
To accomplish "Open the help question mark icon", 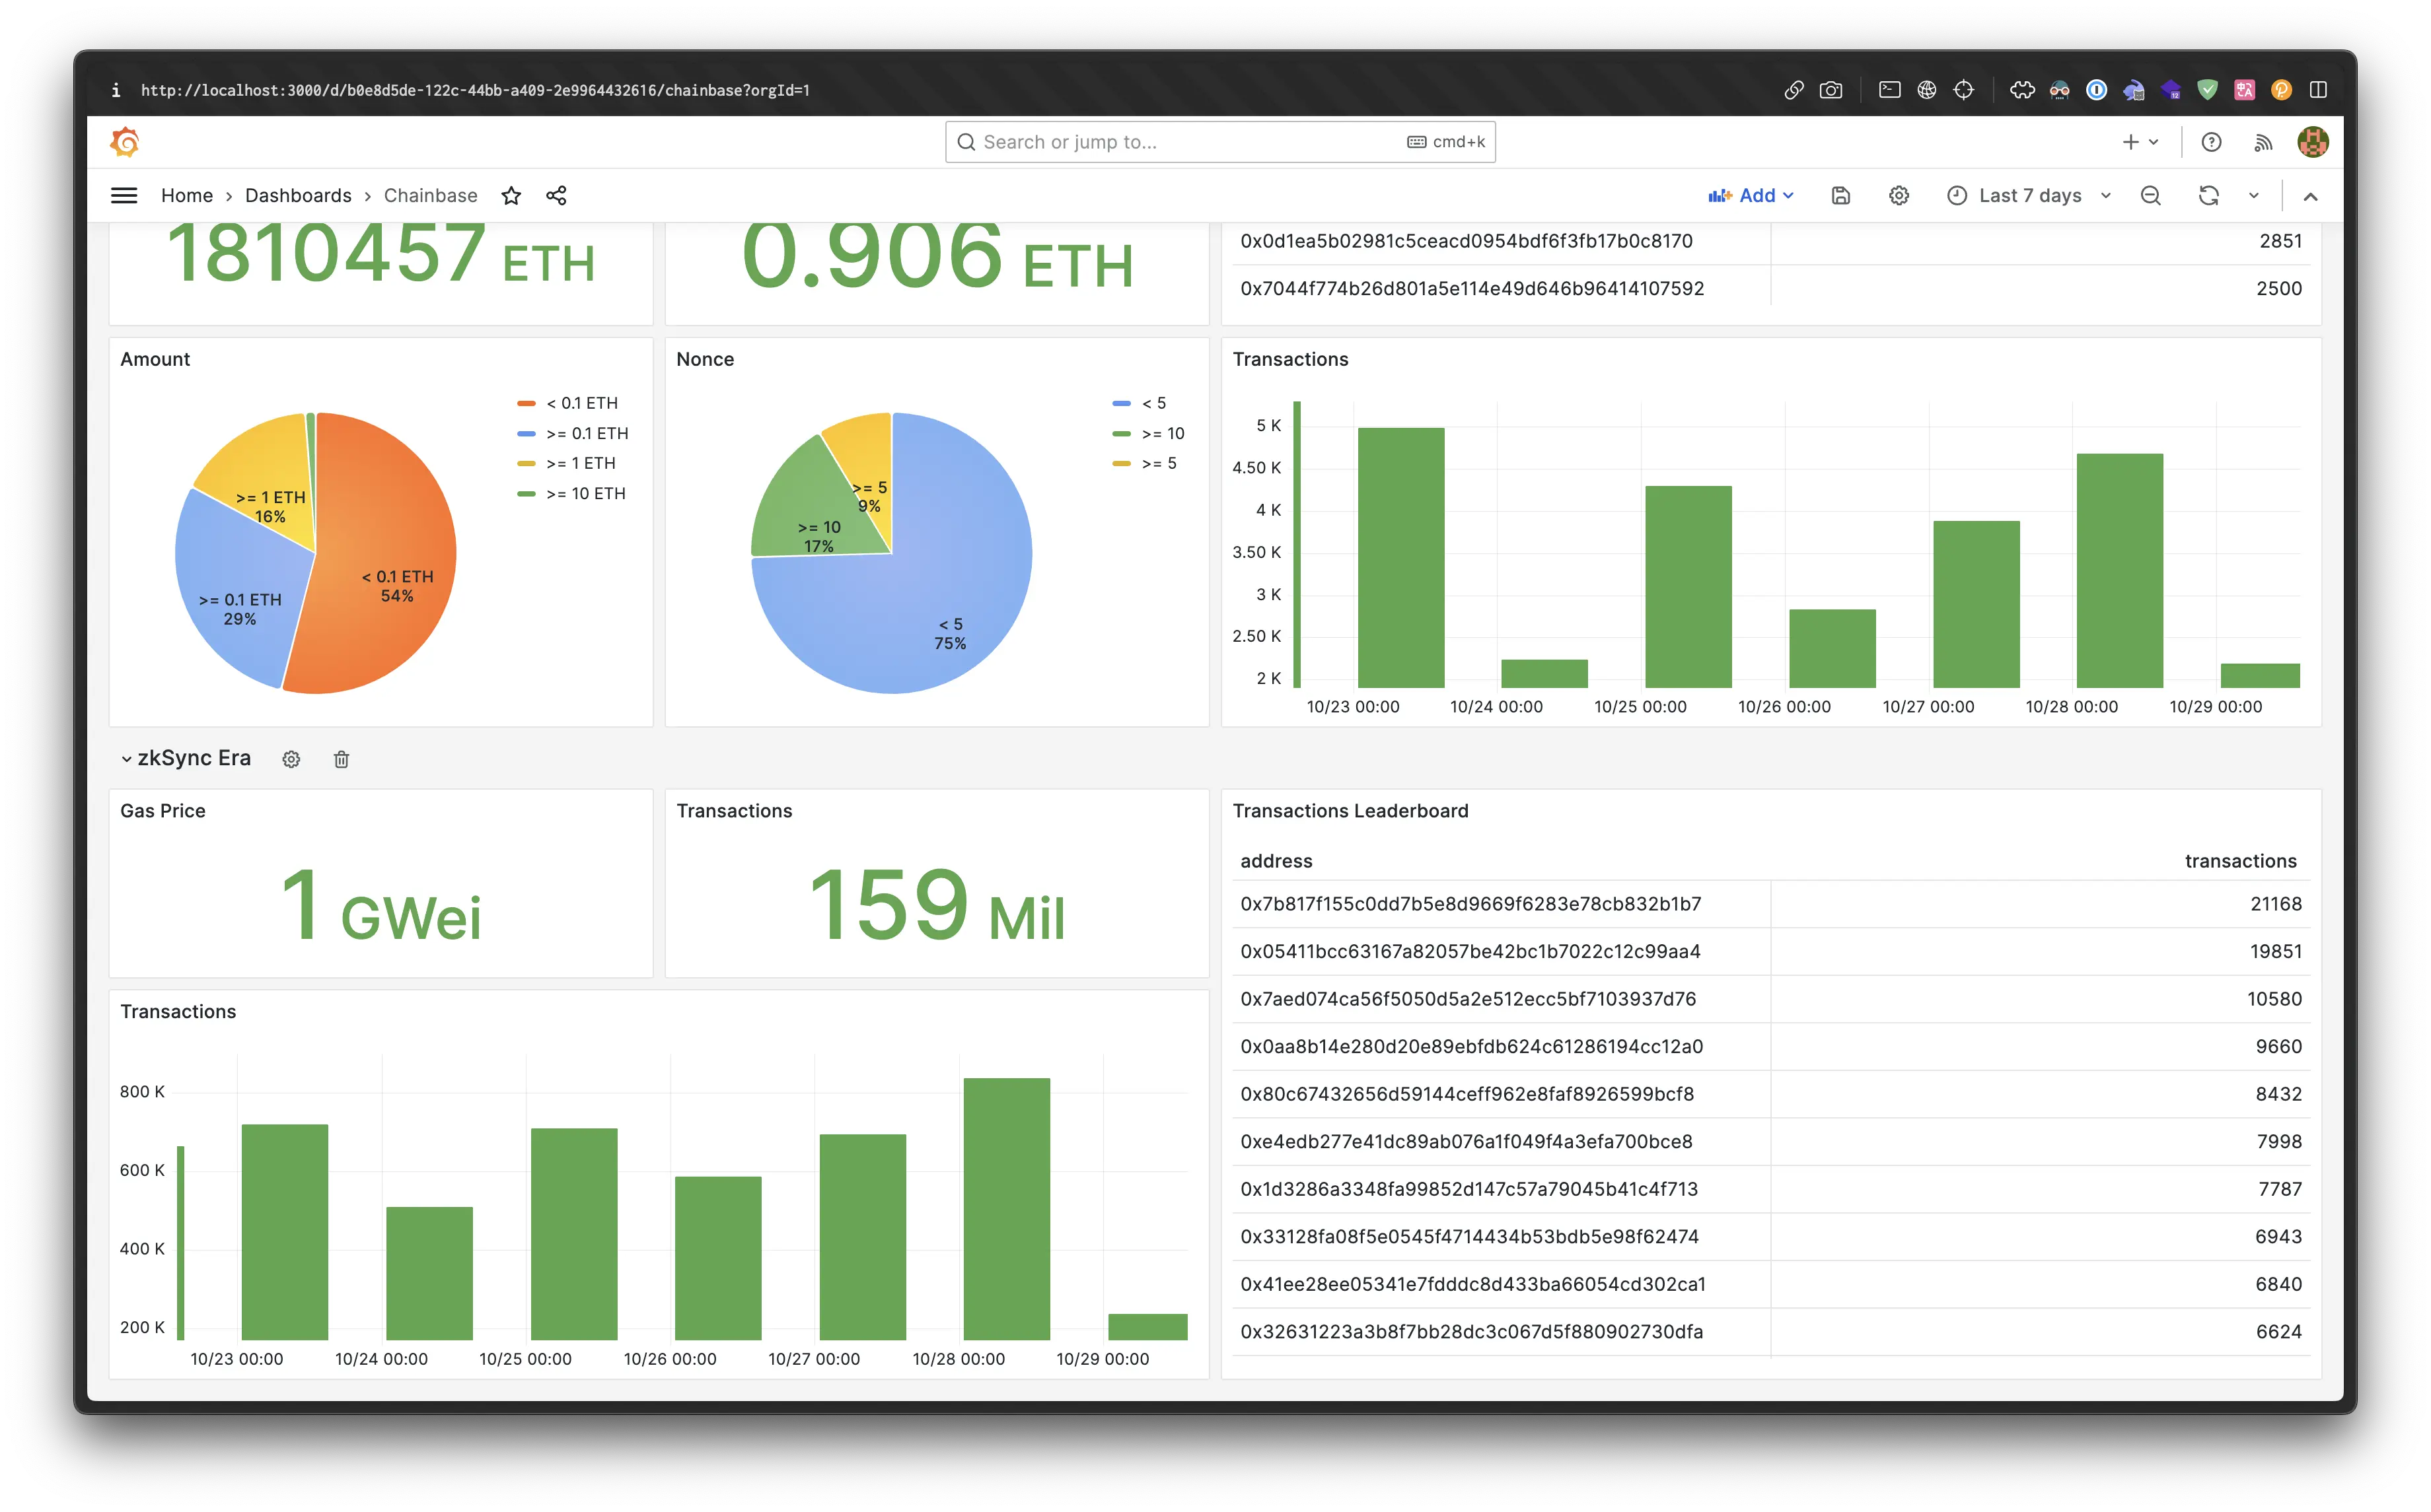I will pyautogui.click(x=2212, y=142).
